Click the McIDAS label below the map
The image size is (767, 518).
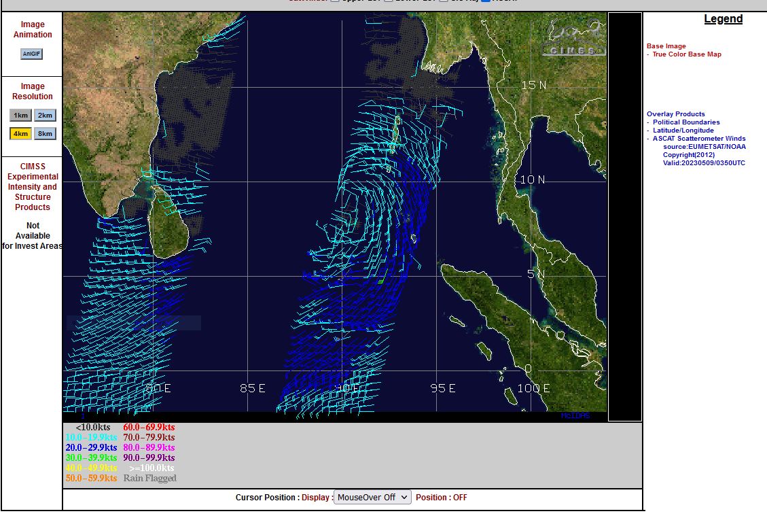pyautogui.click(x=575, y=415)
